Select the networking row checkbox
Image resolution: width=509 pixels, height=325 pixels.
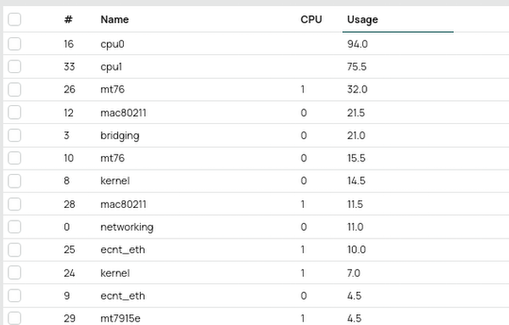pos(14,227)
